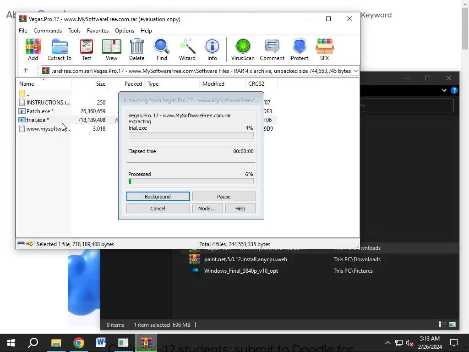Switch Explorer to large icons view

(453, 324)
